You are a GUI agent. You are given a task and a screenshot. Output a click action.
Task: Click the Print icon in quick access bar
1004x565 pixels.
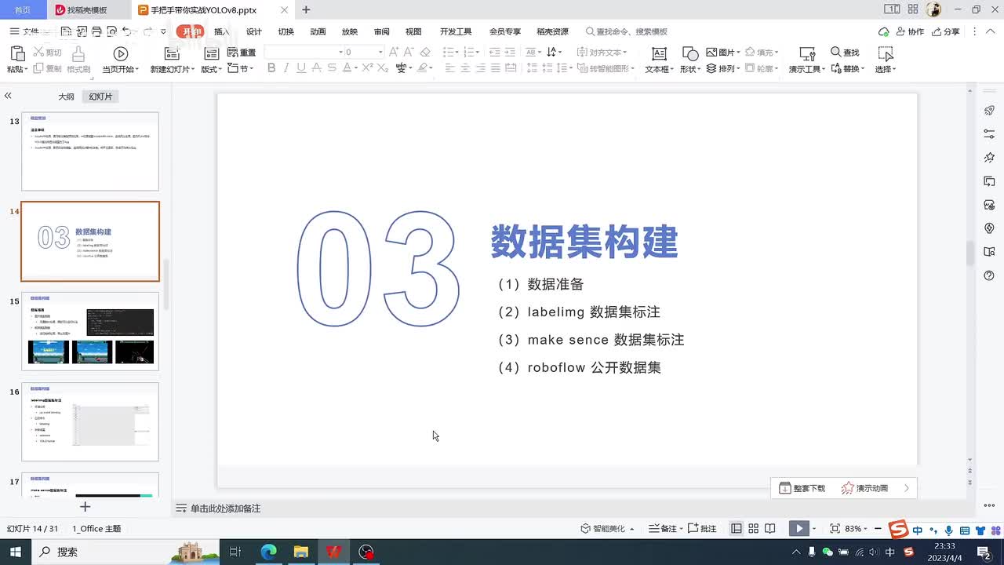(x=96, y=31)
